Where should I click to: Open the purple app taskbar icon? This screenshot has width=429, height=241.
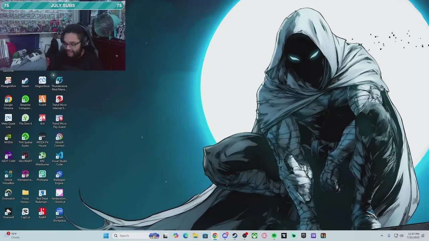point(313,236)
